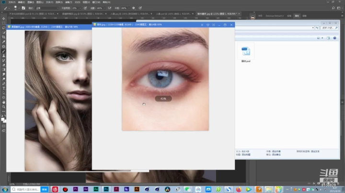Toggle pressure for size button

coord(140,8)
